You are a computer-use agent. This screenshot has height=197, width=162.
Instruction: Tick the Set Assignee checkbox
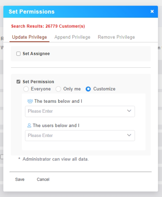point(18,54)
